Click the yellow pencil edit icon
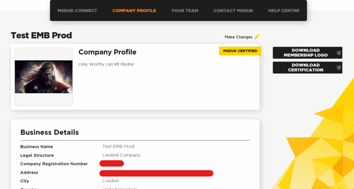The image size is (354, 189). (257, 37)
